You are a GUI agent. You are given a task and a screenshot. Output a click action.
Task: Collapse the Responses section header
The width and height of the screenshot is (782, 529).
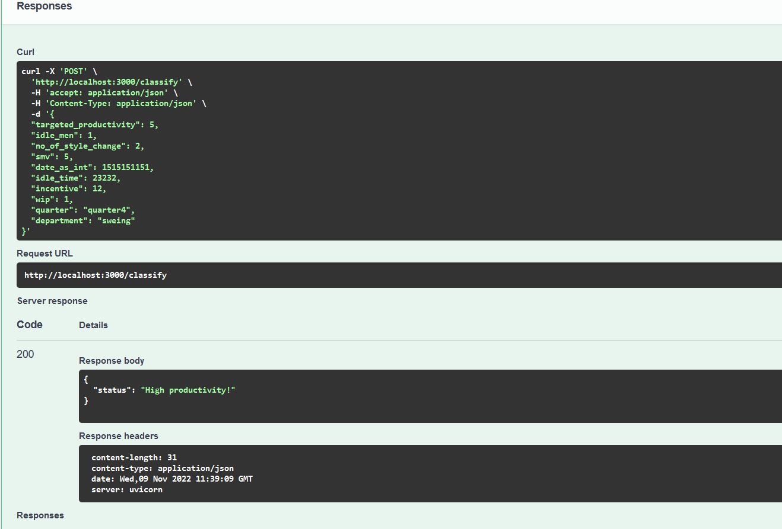coord(44,6)
